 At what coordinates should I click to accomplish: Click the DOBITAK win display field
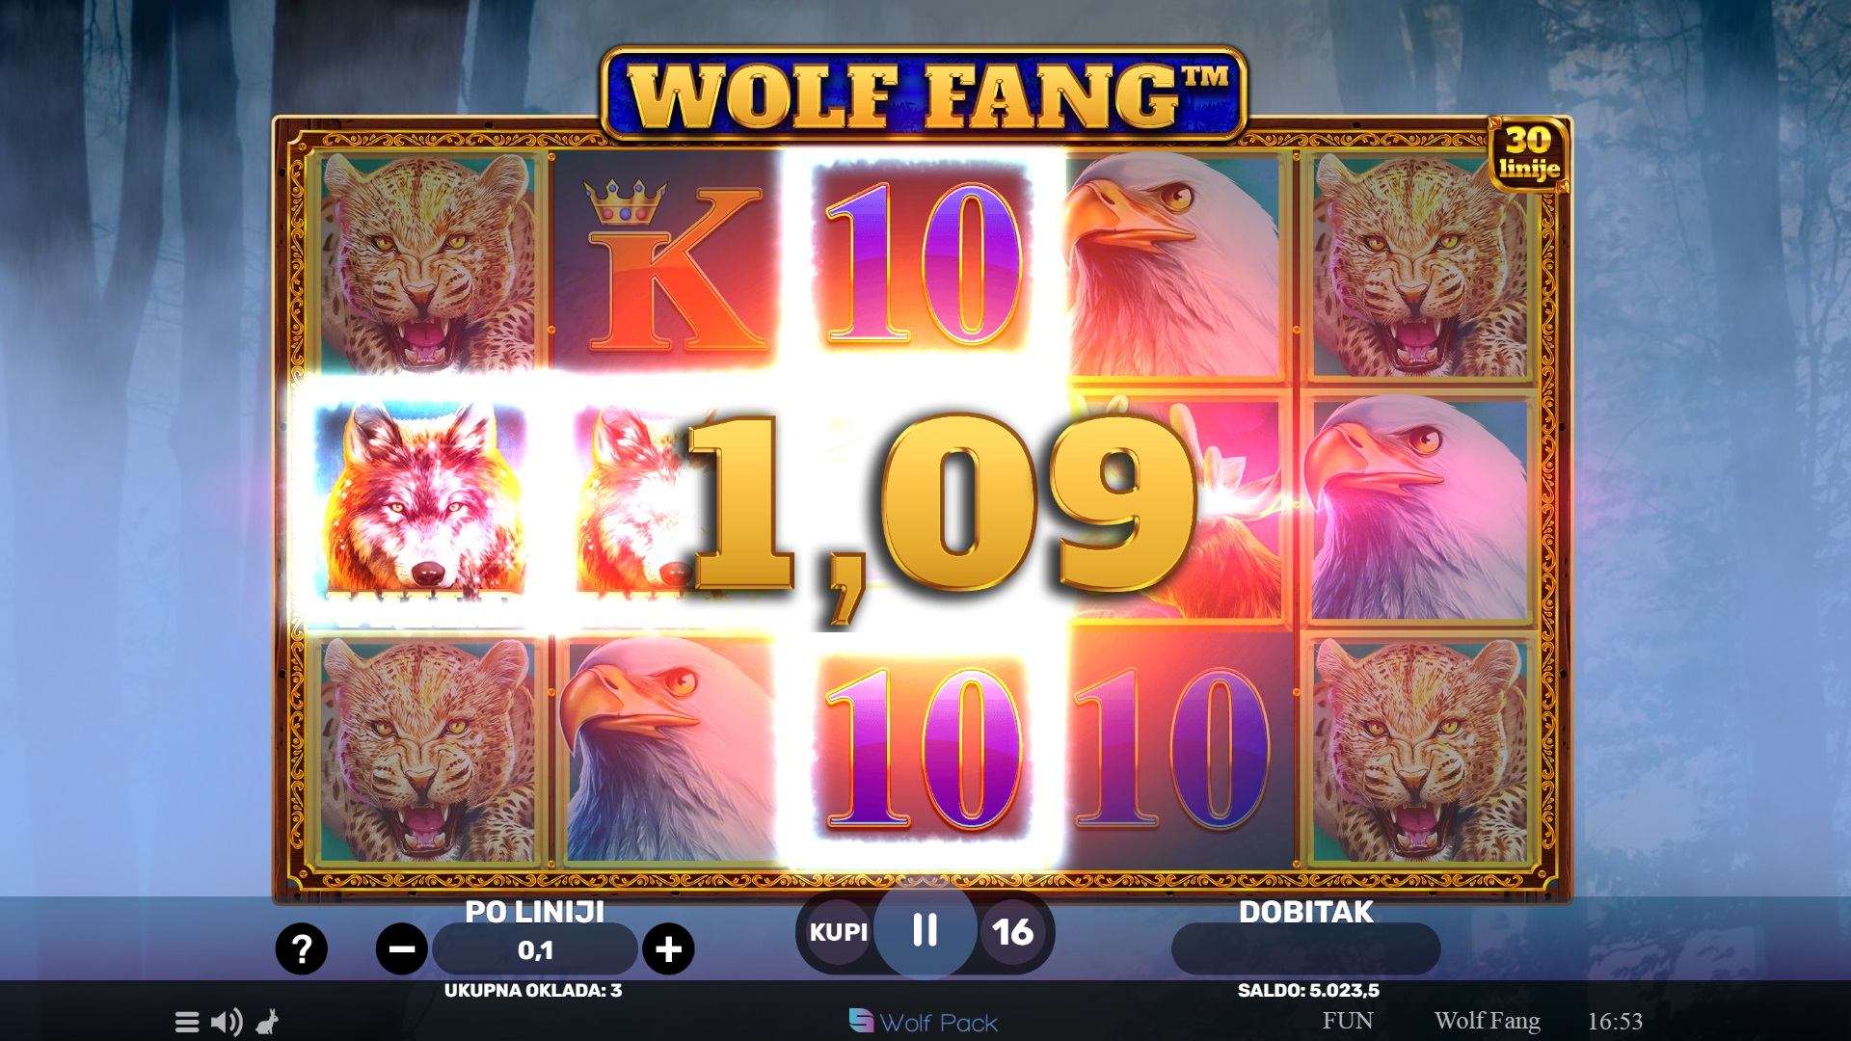point(1305,949)
